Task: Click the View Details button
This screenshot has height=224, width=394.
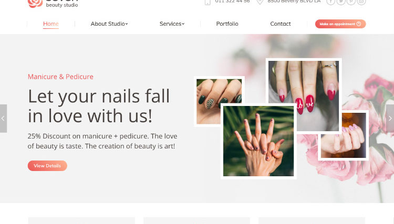Action: point(47,166)
